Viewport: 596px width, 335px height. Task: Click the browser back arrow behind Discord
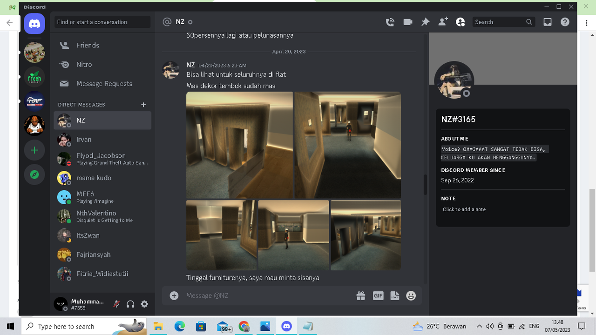coord(9,22)
